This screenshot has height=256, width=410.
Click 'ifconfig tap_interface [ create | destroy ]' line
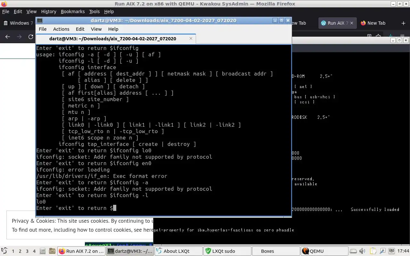127,144
